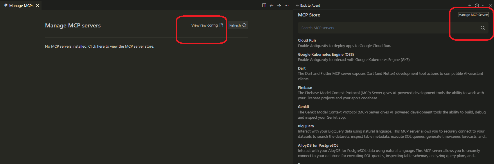Screen dimensions: 494x164
Task: Click the Manage MCP Servers button
Action: [x=473, y=15]
